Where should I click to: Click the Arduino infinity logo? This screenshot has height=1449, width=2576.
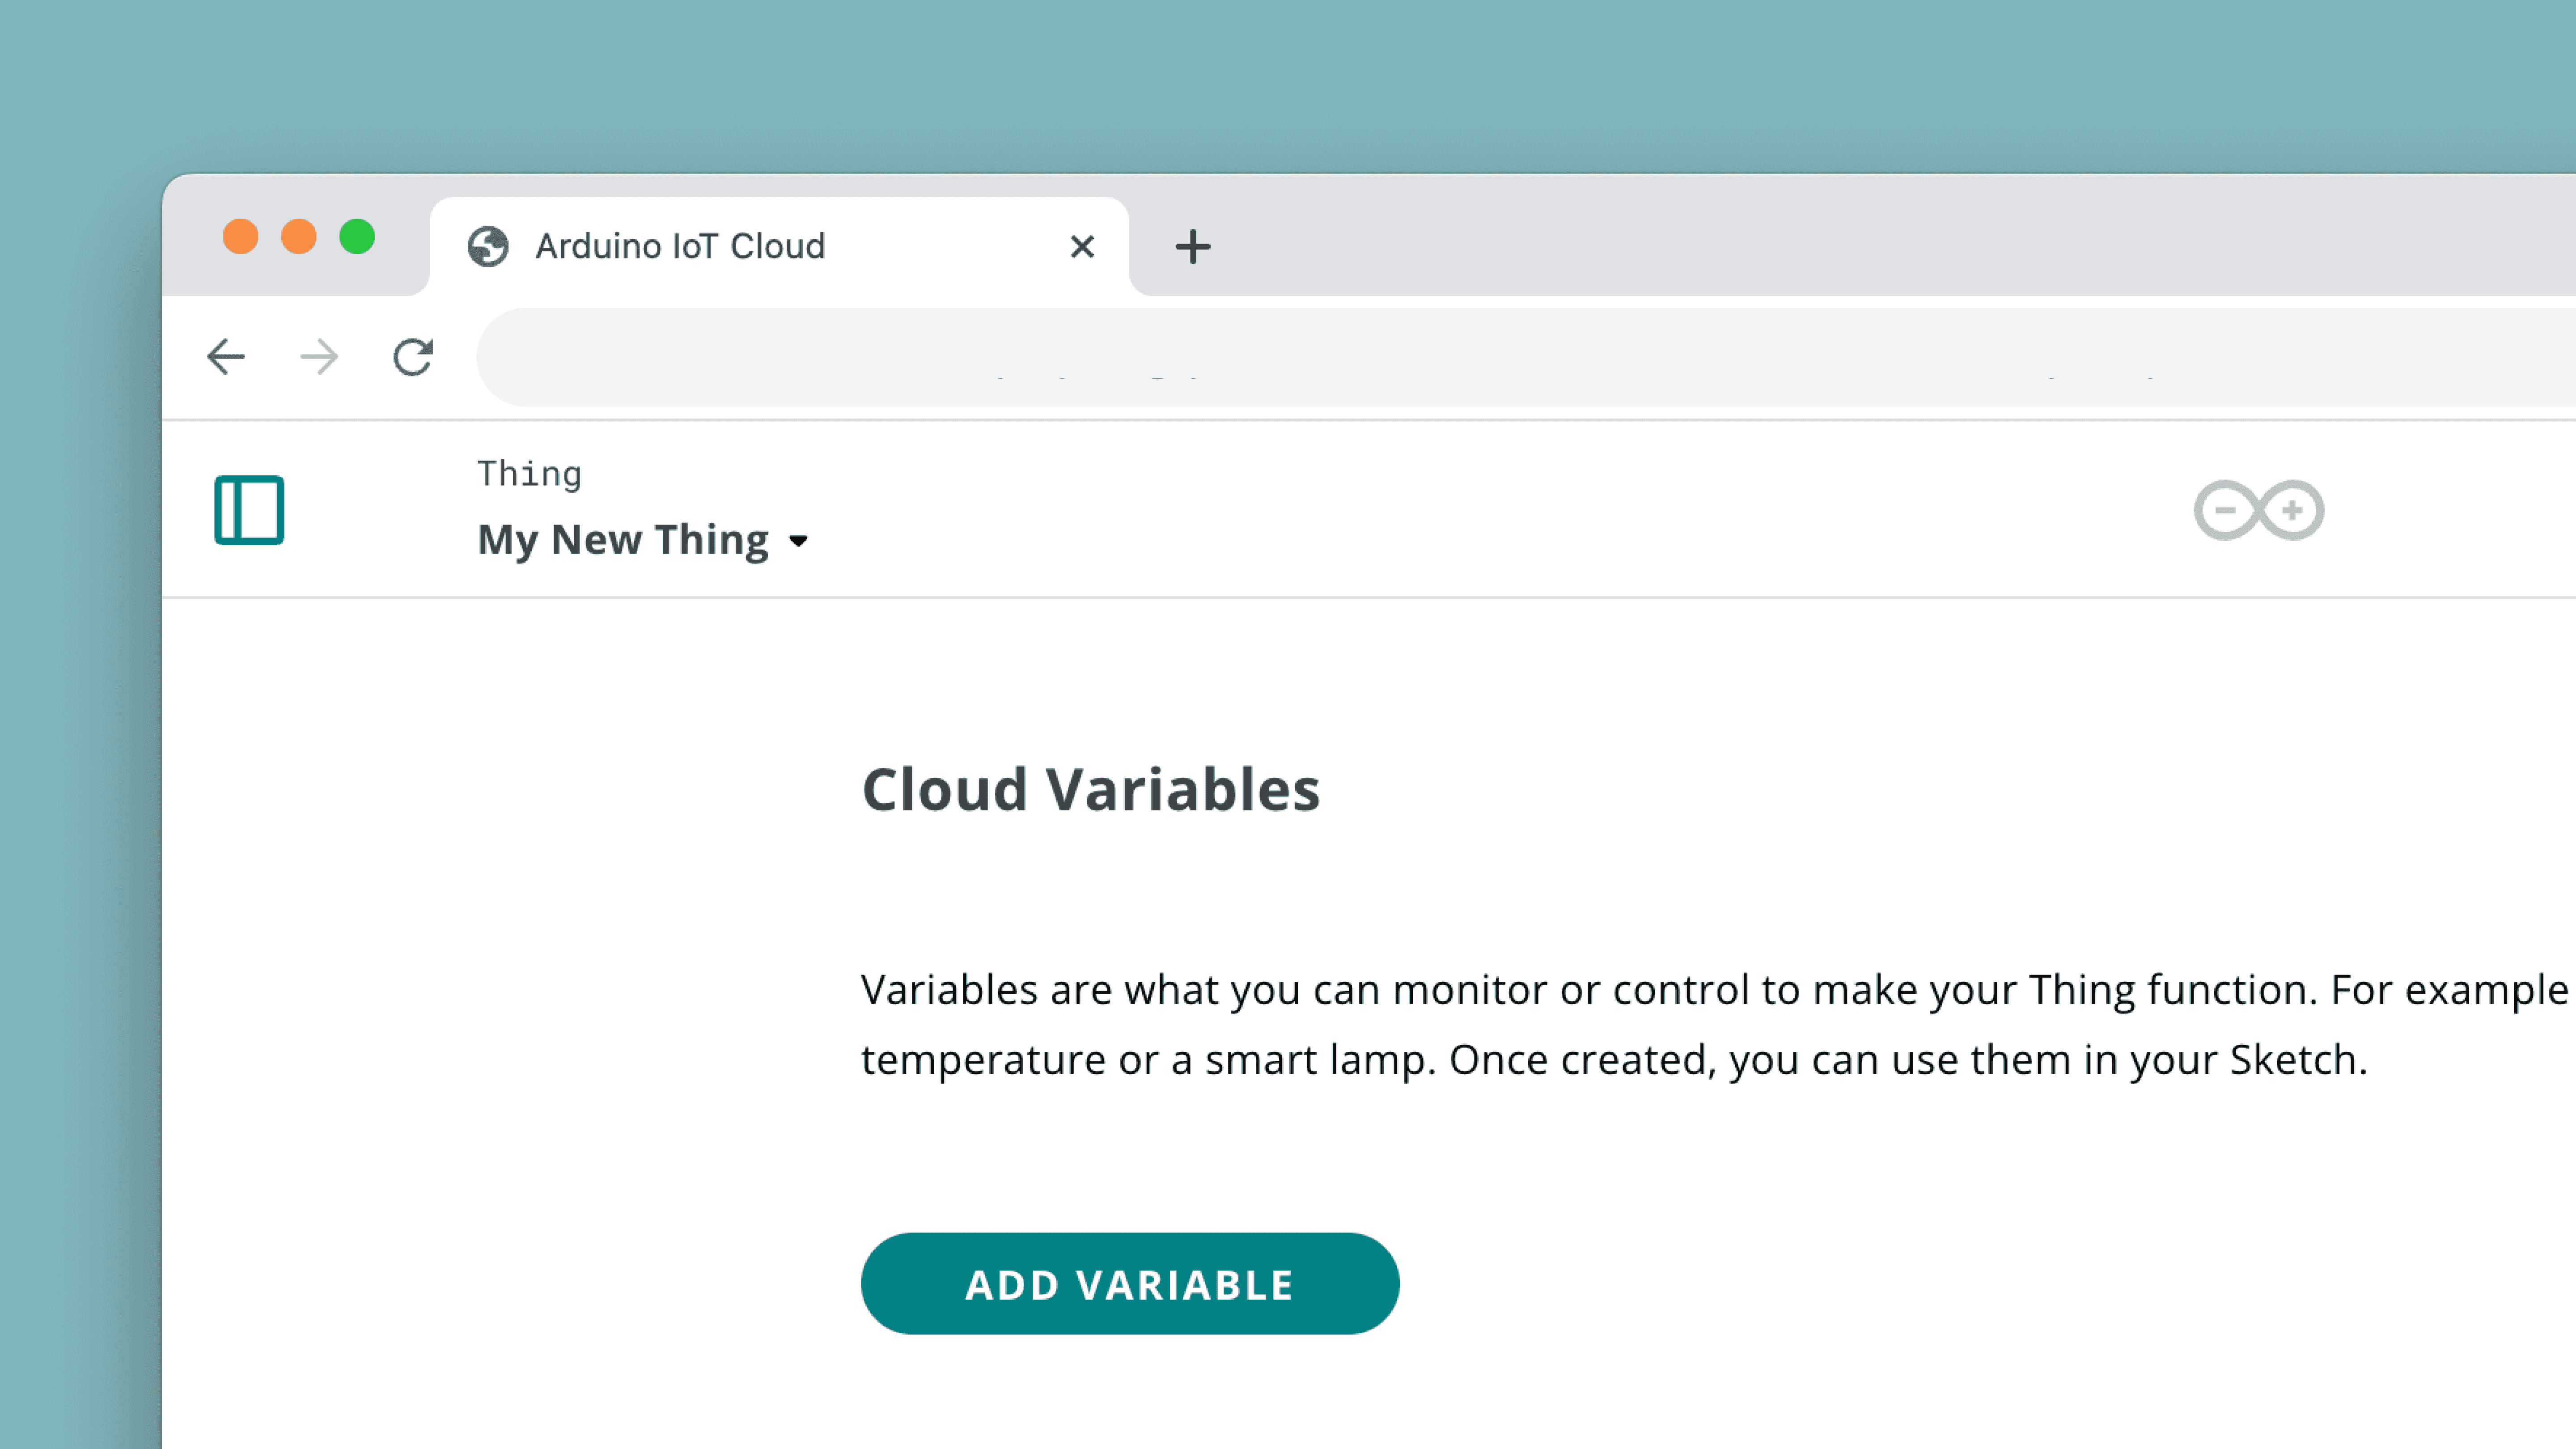(x=2258, y=510)
